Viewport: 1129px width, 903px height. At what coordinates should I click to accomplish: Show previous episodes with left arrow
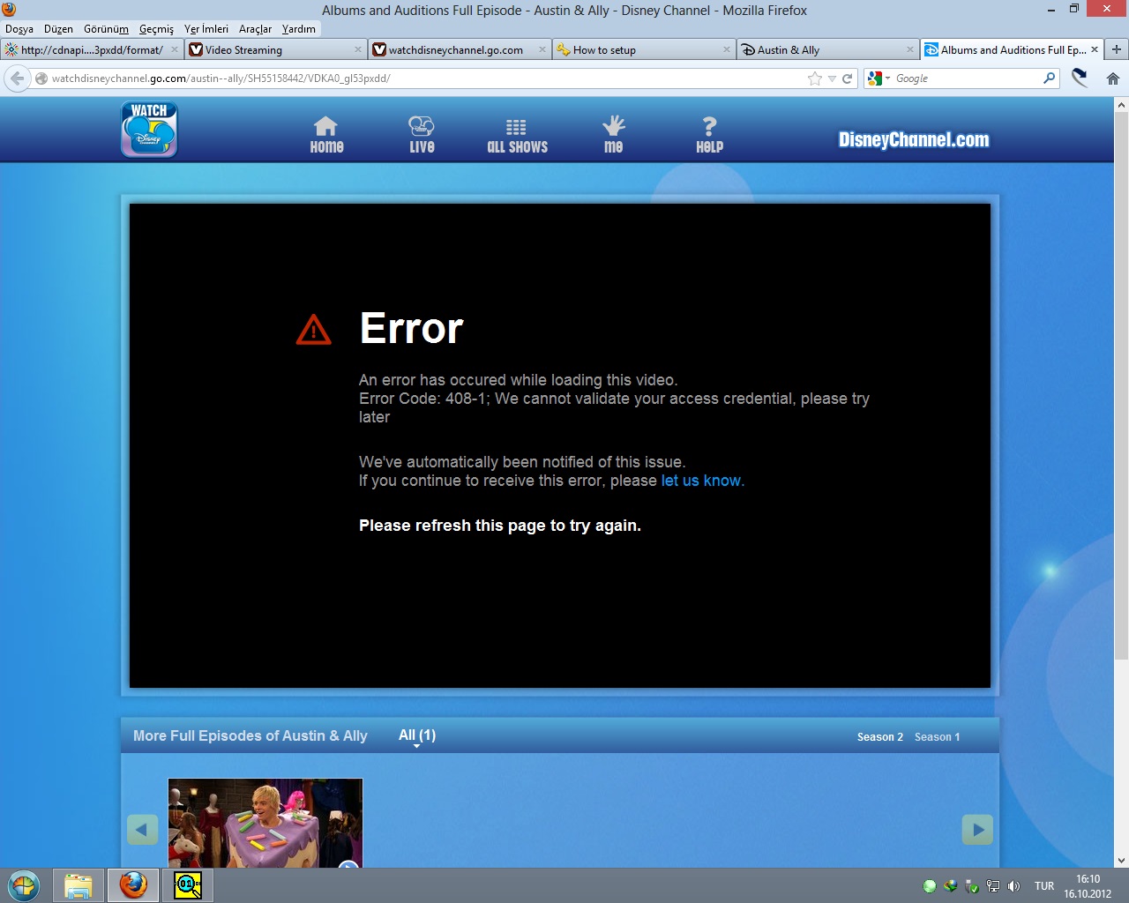click(x=142, y=829)
